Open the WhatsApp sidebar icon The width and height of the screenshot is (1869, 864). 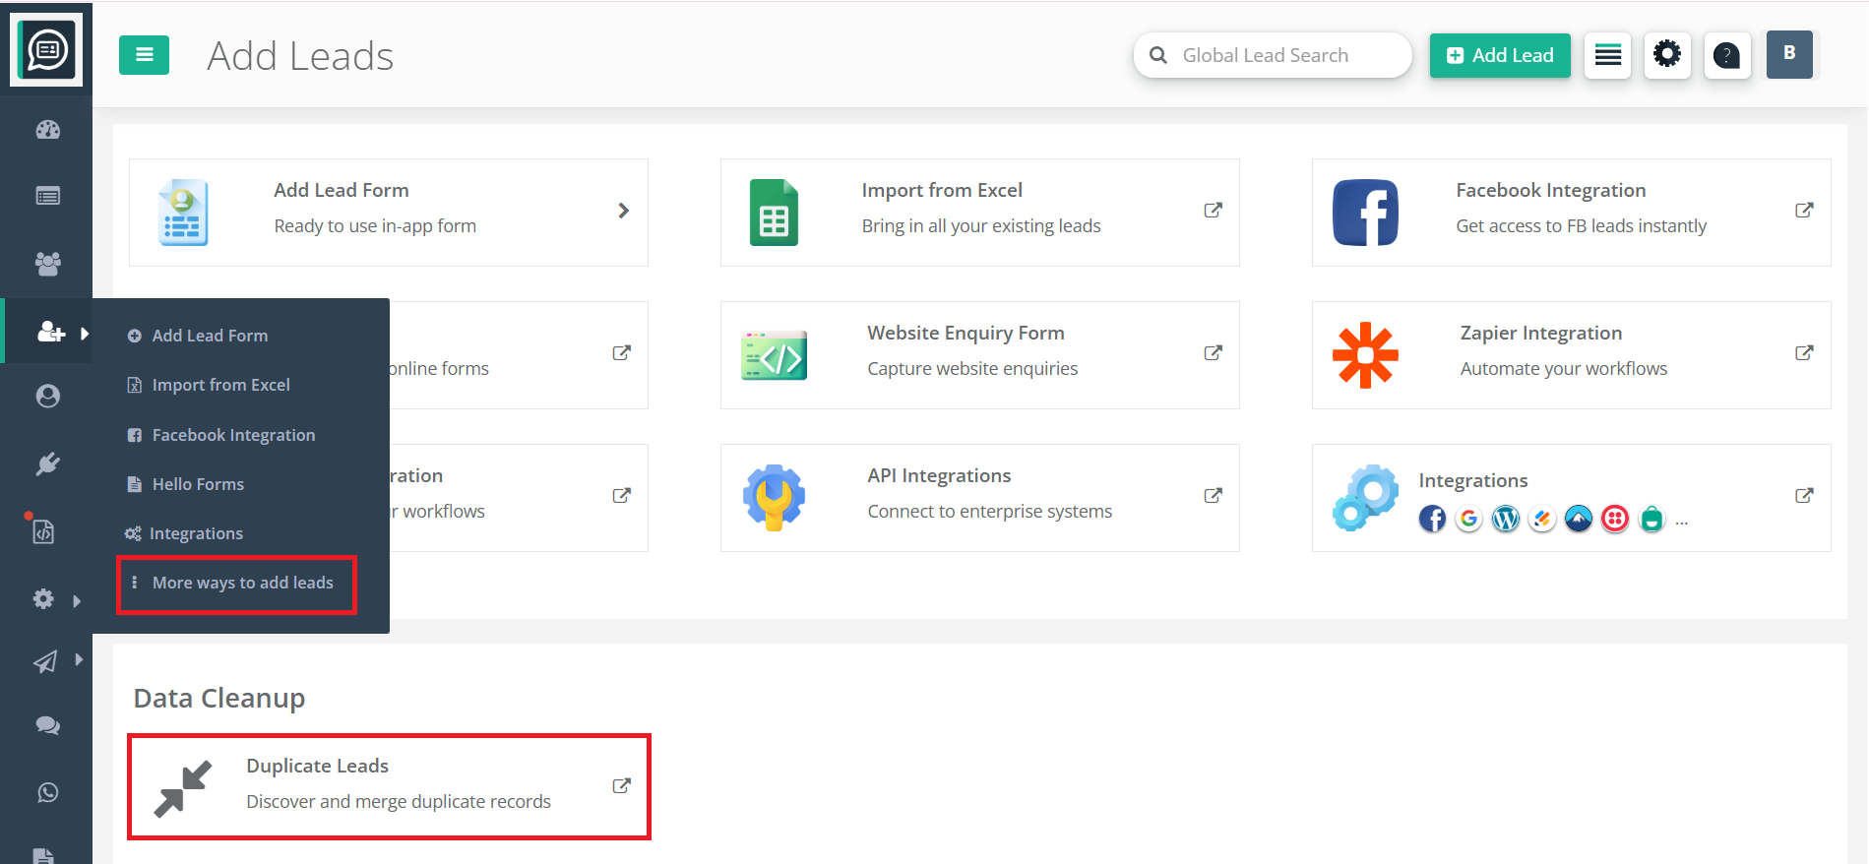pos(47,792)
